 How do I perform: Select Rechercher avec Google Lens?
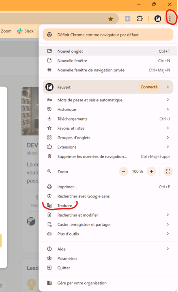pos(108,196)
